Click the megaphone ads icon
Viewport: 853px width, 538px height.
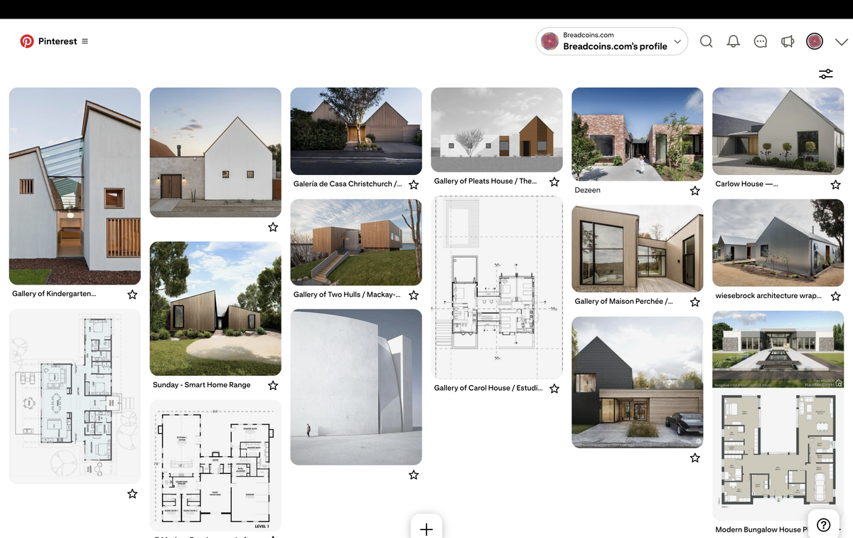[x=788, y=41]
